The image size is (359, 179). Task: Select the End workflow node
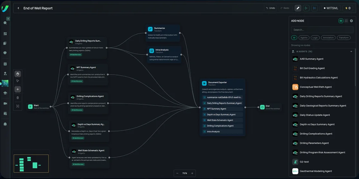[x=270, y=107]
